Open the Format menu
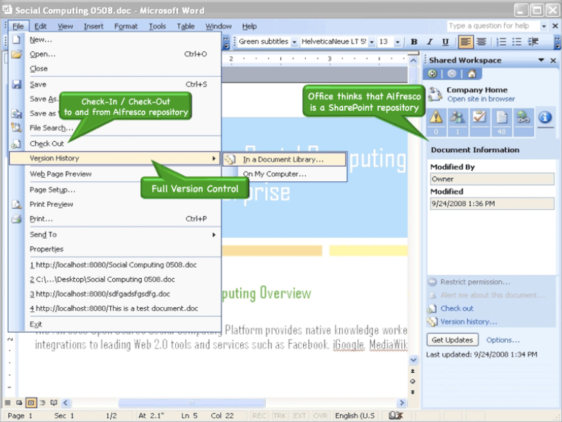Image resolution: width=562 pixels, height=422 pixels. pos(126,26)
